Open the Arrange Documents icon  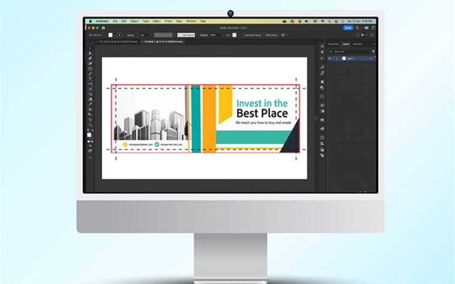coord(366,28)
